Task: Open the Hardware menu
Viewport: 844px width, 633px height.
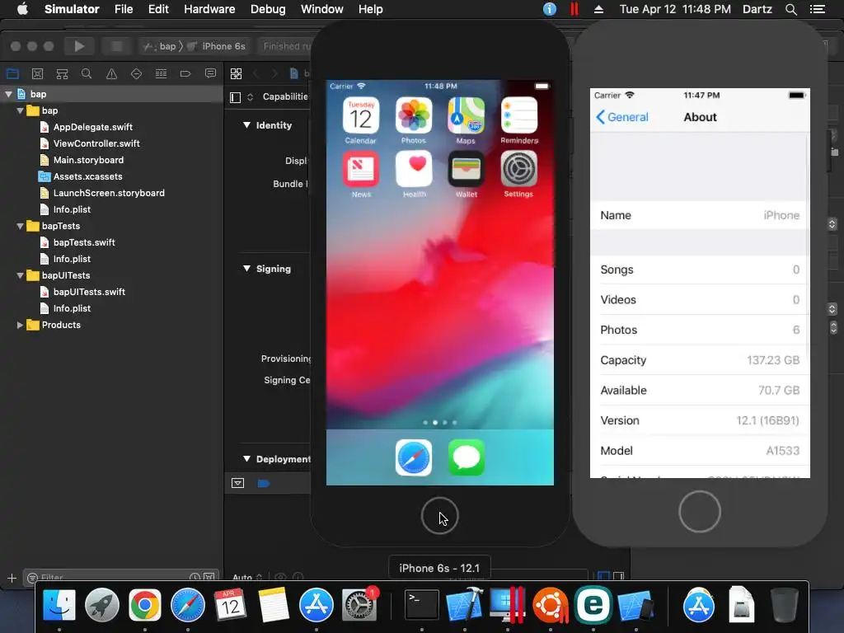Action: point(209,9)
